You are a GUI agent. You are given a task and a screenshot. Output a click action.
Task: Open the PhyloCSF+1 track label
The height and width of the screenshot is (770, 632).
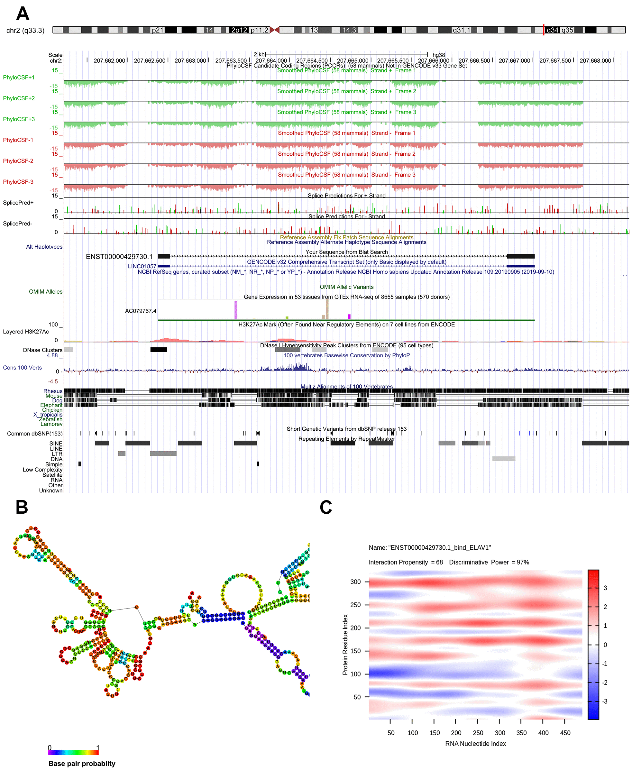coord(19,77)
